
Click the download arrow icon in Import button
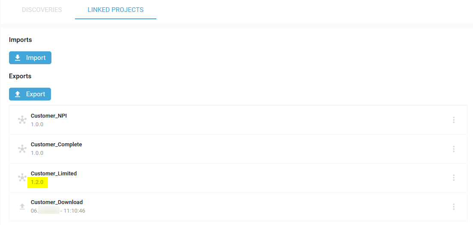18,57
